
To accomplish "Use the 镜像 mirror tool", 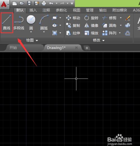I will (x=91, y=26).
